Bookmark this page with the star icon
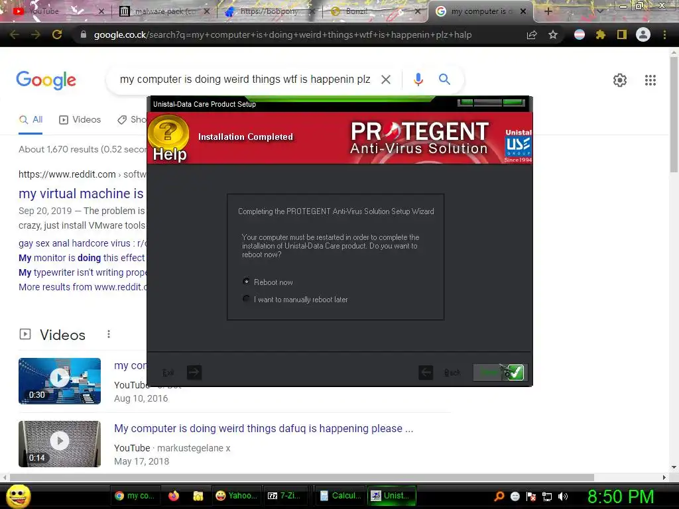The width and height of the screenshot is (679, 509). tap(553, 34)
